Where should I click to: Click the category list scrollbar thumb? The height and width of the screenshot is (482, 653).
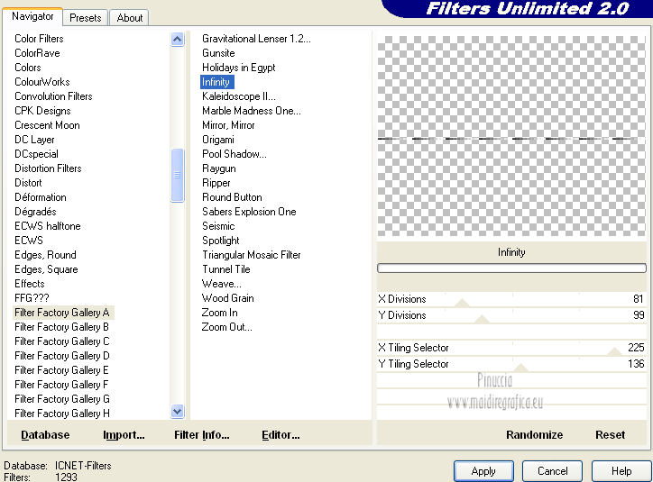178,175
